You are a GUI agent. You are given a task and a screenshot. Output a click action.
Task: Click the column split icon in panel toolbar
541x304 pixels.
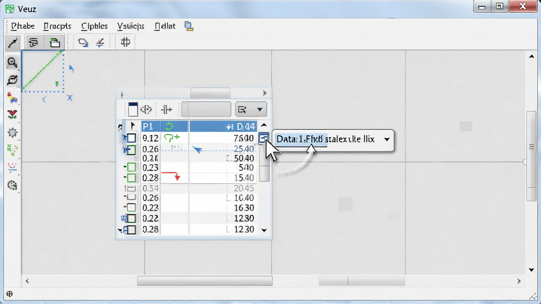coord(166,110)
